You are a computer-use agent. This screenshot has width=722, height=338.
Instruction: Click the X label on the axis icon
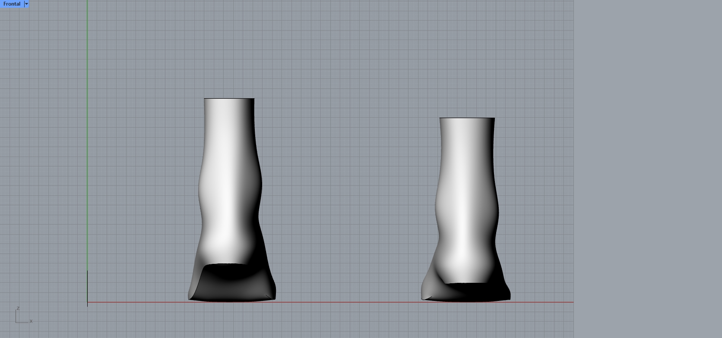[31, 321]
